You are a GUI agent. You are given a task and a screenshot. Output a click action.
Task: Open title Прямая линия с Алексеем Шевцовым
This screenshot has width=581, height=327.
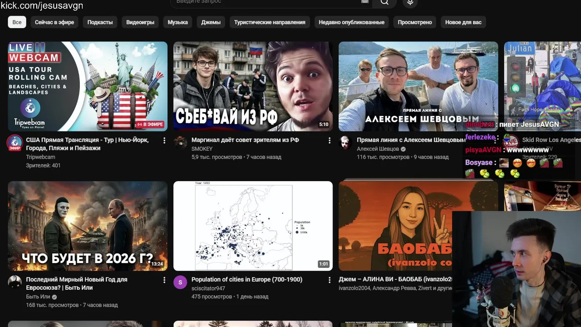411,140
